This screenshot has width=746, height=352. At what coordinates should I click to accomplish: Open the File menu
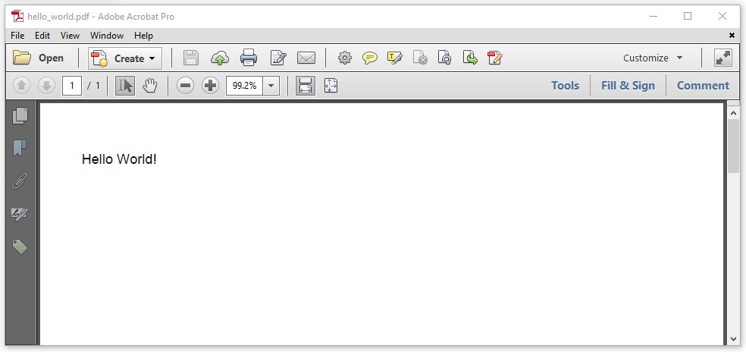17,36
